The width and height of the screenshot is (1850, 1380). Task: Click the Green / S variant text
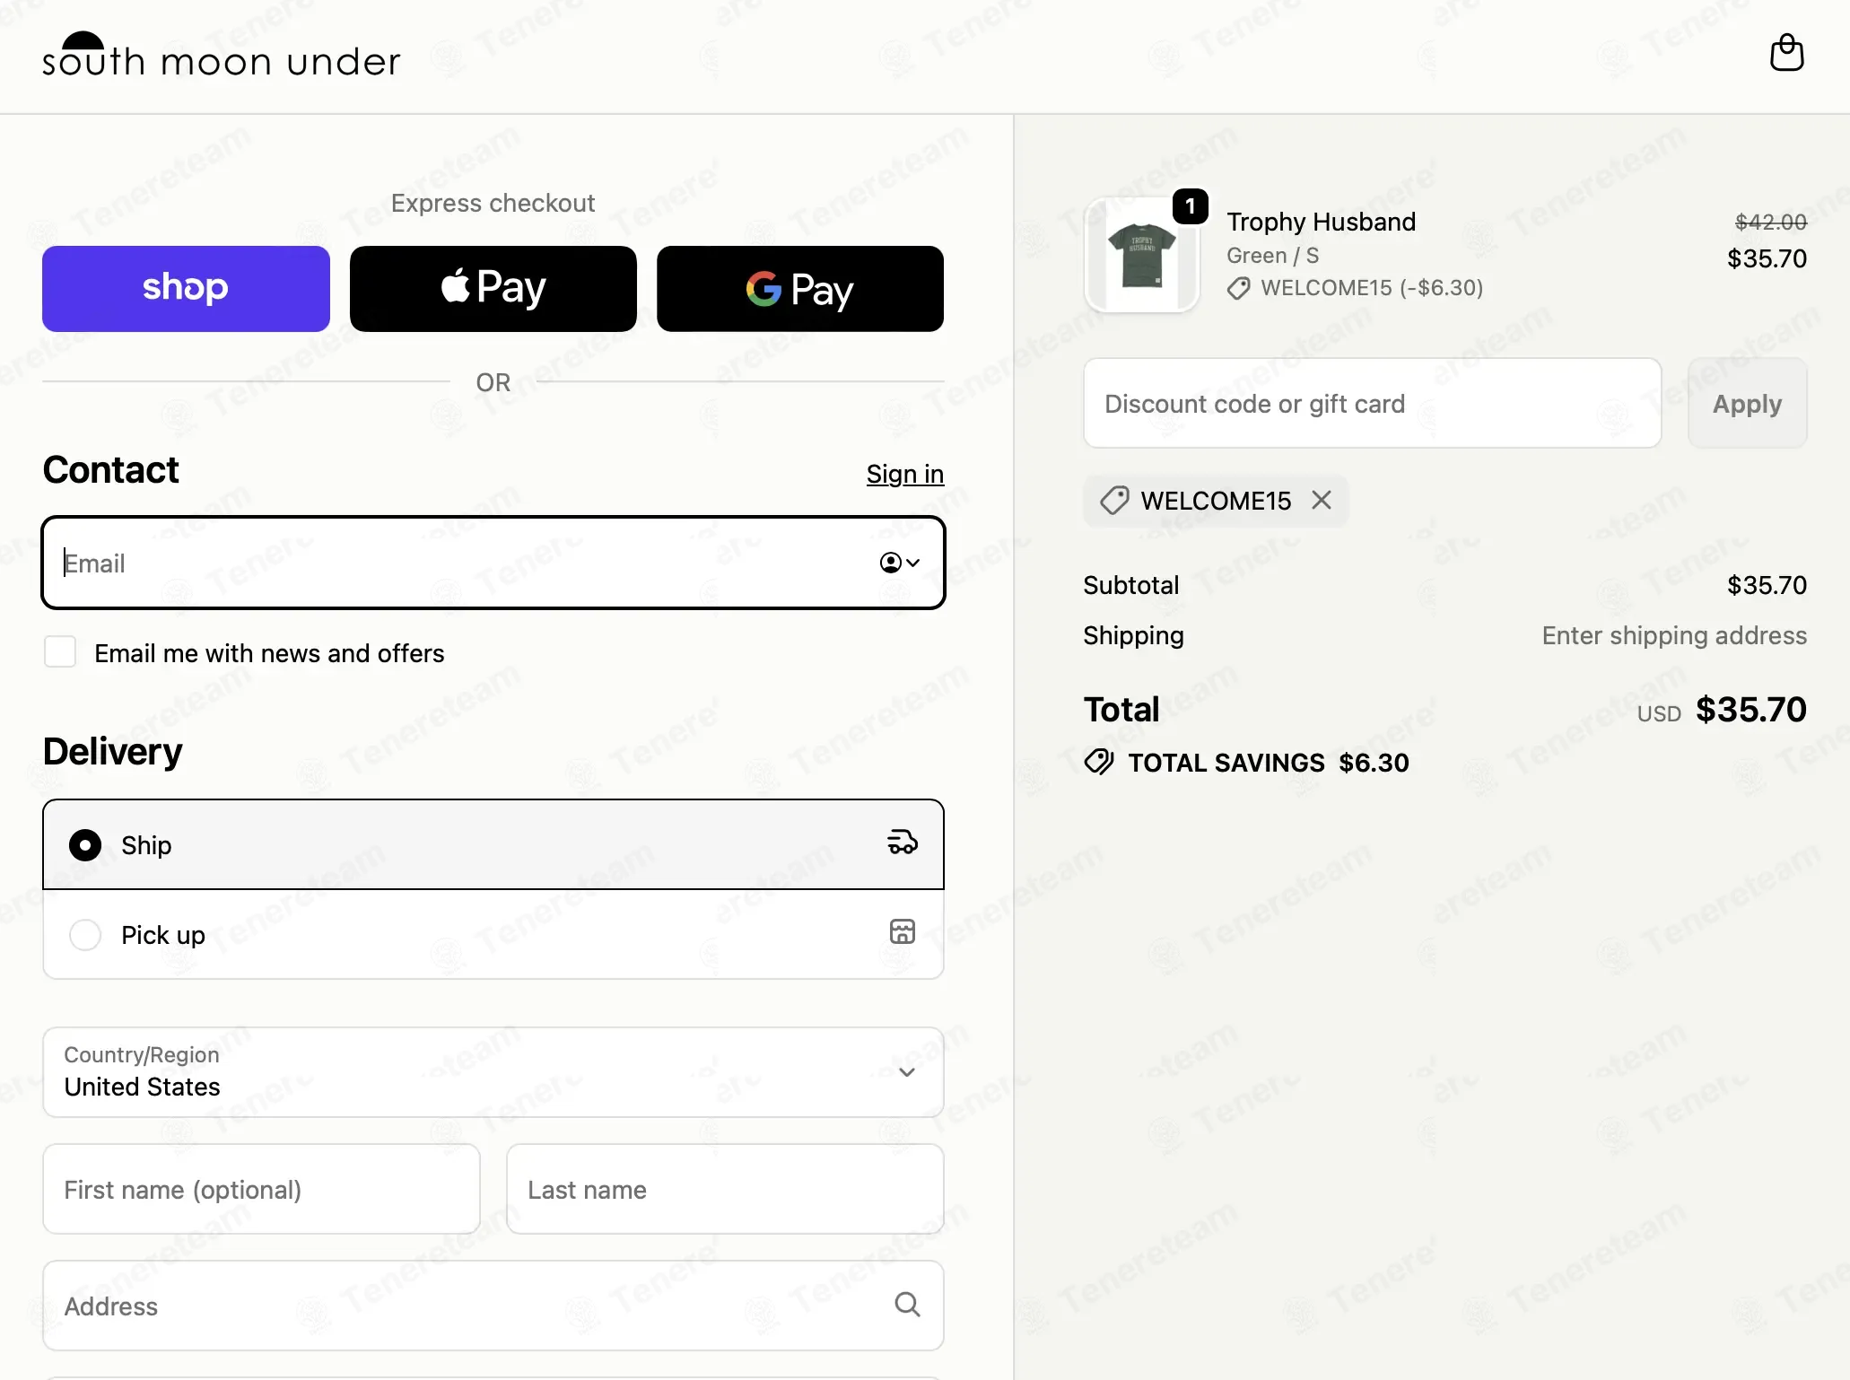(1272, 256)
